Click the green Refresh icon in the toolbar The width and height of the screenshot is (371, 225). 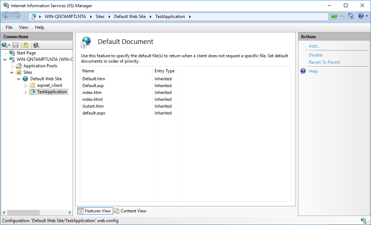click(334, 16)
